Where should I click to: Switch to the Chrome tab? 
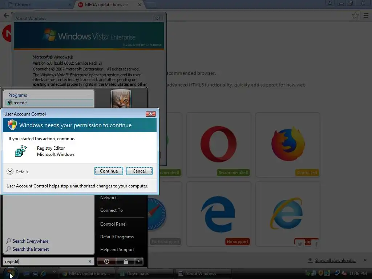click(x=39, y=4)
